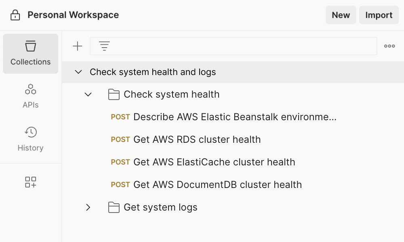Collapse the Check system health and logs collection

[x=78, y=72]
